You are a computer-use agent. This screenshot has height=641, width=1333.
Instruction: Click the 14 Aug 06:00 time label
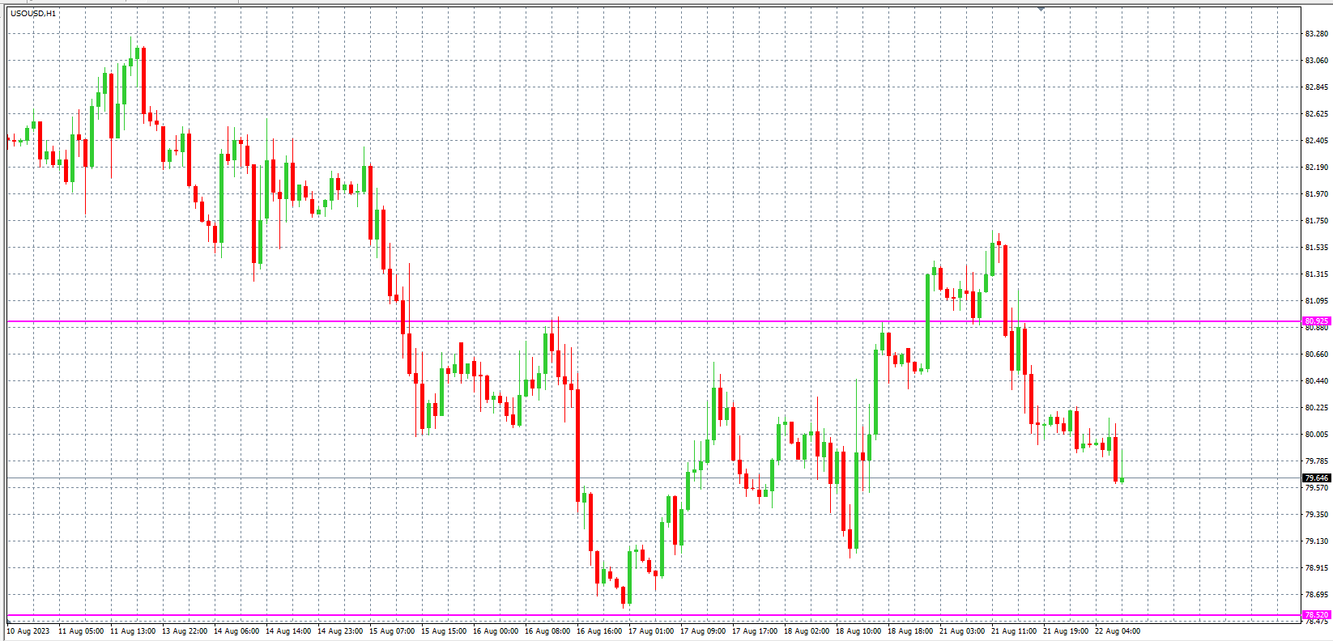point(236,631)
